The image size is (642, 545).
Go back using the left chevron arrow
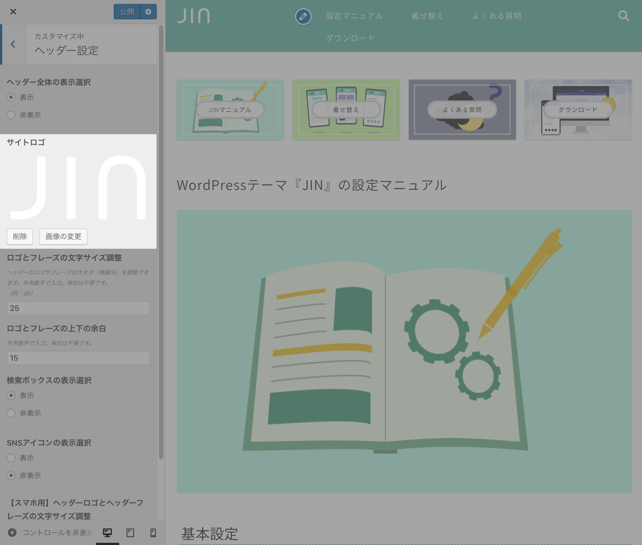coord(13,44)
